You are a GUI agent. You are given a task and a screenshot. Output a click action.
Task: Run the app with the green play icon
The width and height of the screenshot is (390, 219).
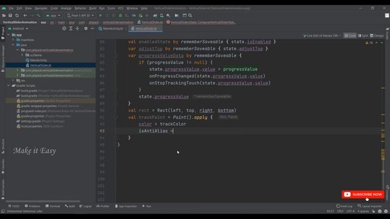coord(101,15)
